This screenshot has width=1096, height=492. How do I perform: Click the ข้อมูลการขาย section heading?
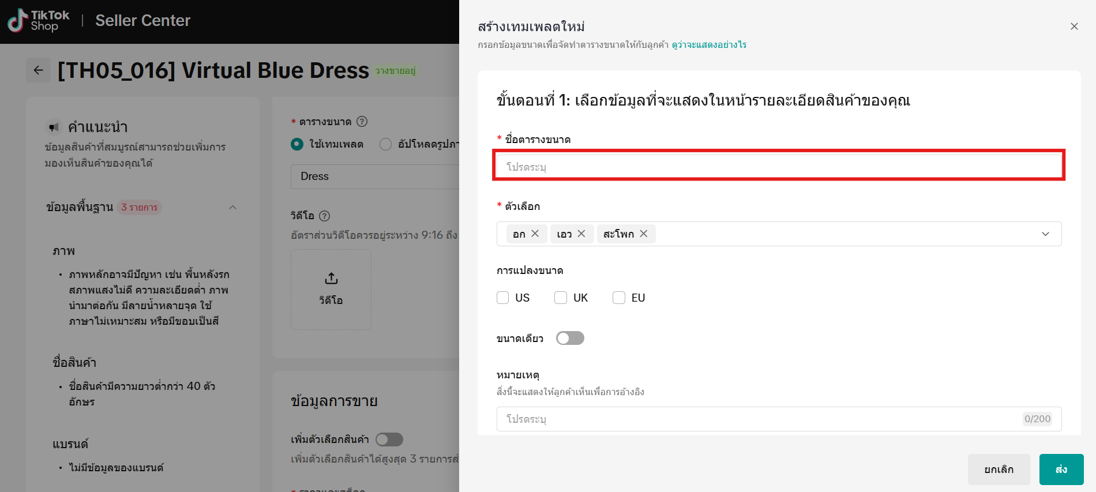pyautogui.click(x=335, y=401)
